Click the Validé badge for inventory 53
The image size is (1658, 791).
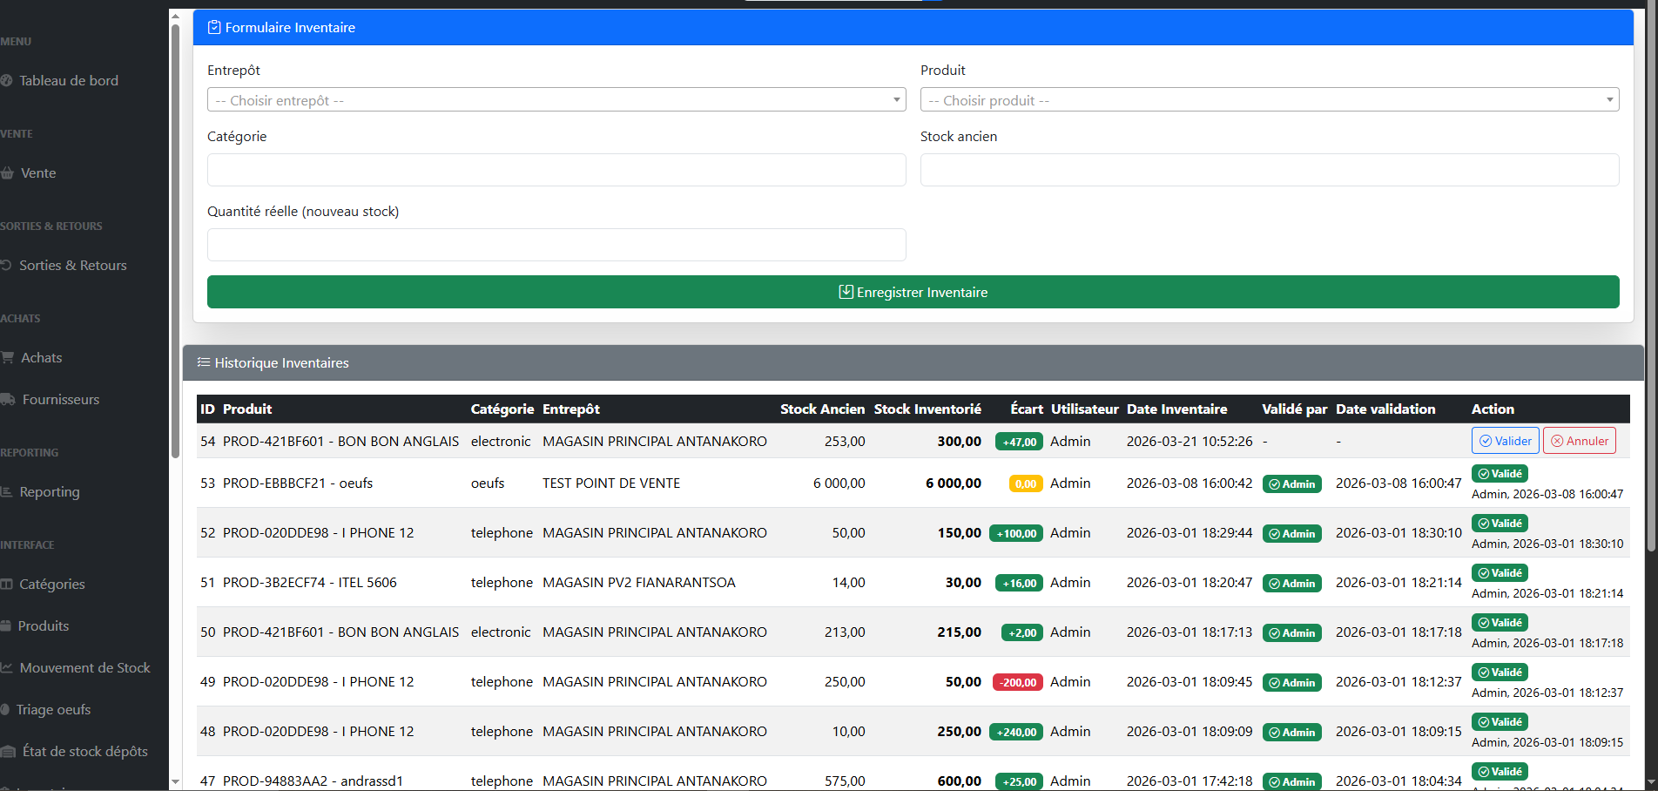(x=1500, y=474)
